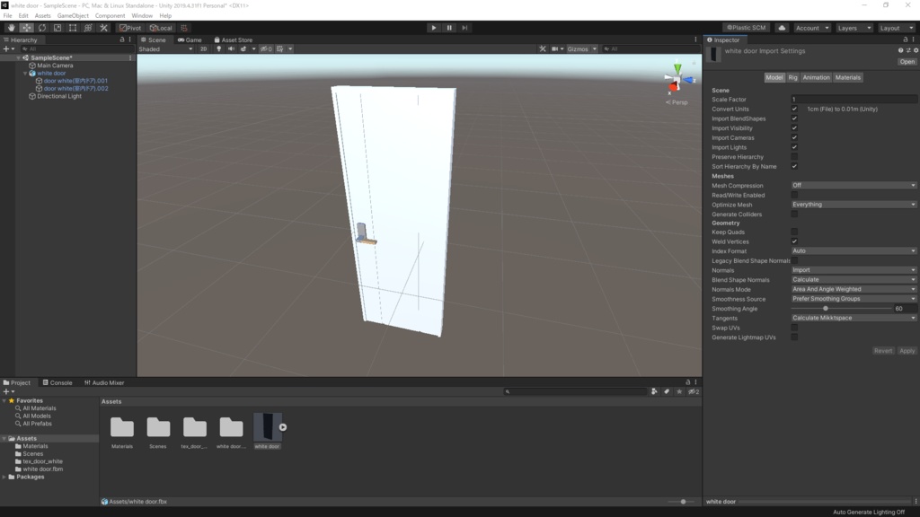Open Mesh Compression dropdown
The image size is (920, 517).
click(x=854, y=185)
